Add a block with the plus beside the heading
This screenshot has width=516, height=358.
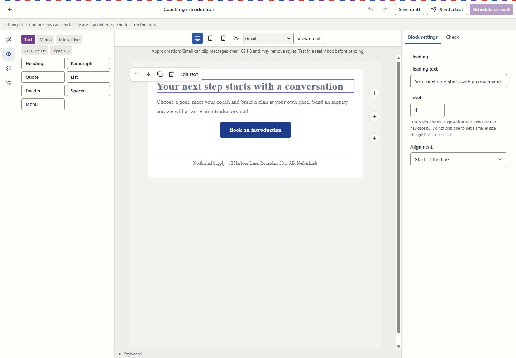pos(374,93)
